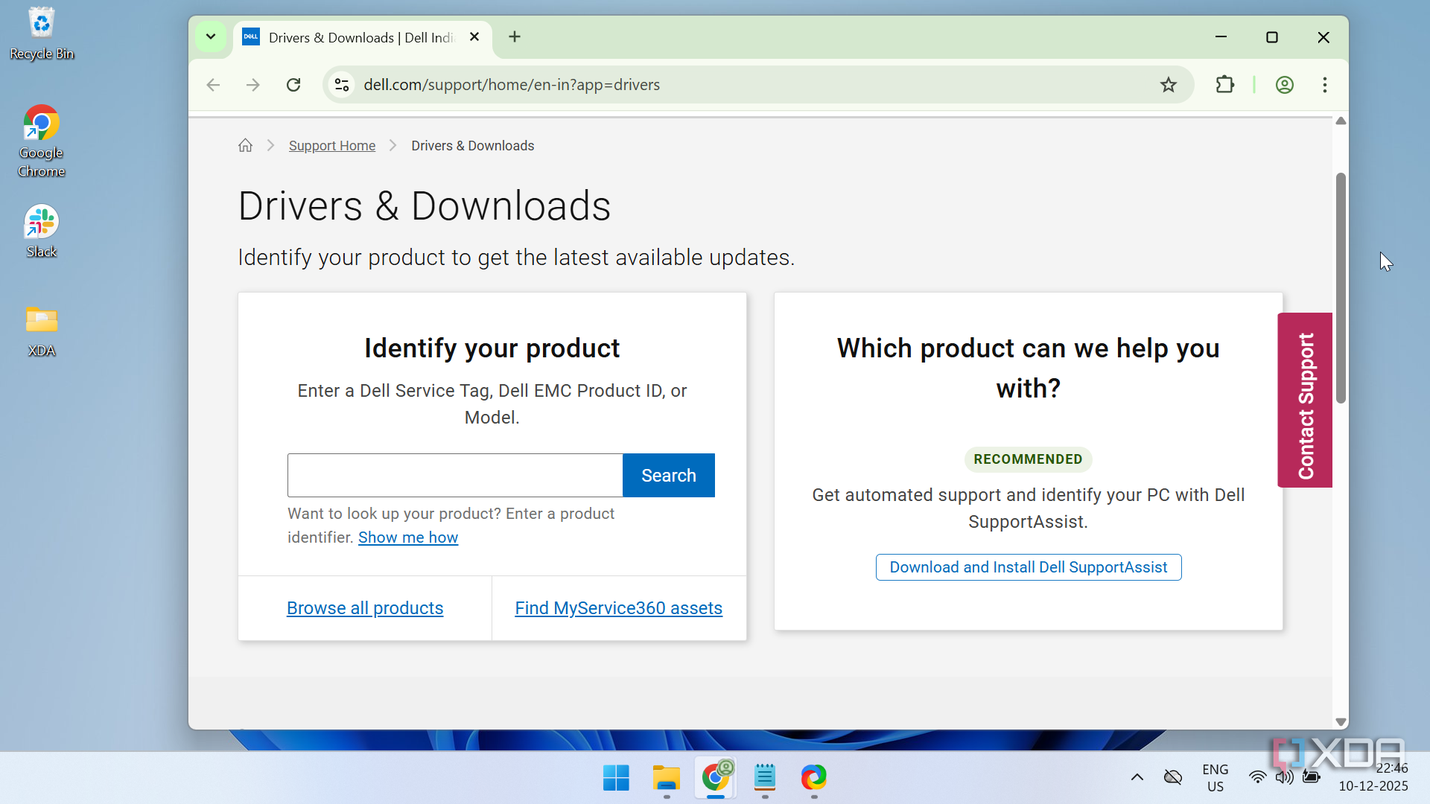The height and width of the screenshot is (804, 1430).
Task: Click the home breadcrumb icon
Action: (245, 145)
